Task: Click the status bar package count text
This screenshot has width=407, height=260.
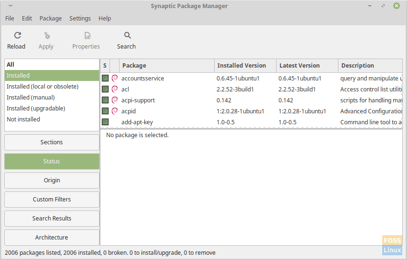Action: pyautogui.click(x=110, y=253)
